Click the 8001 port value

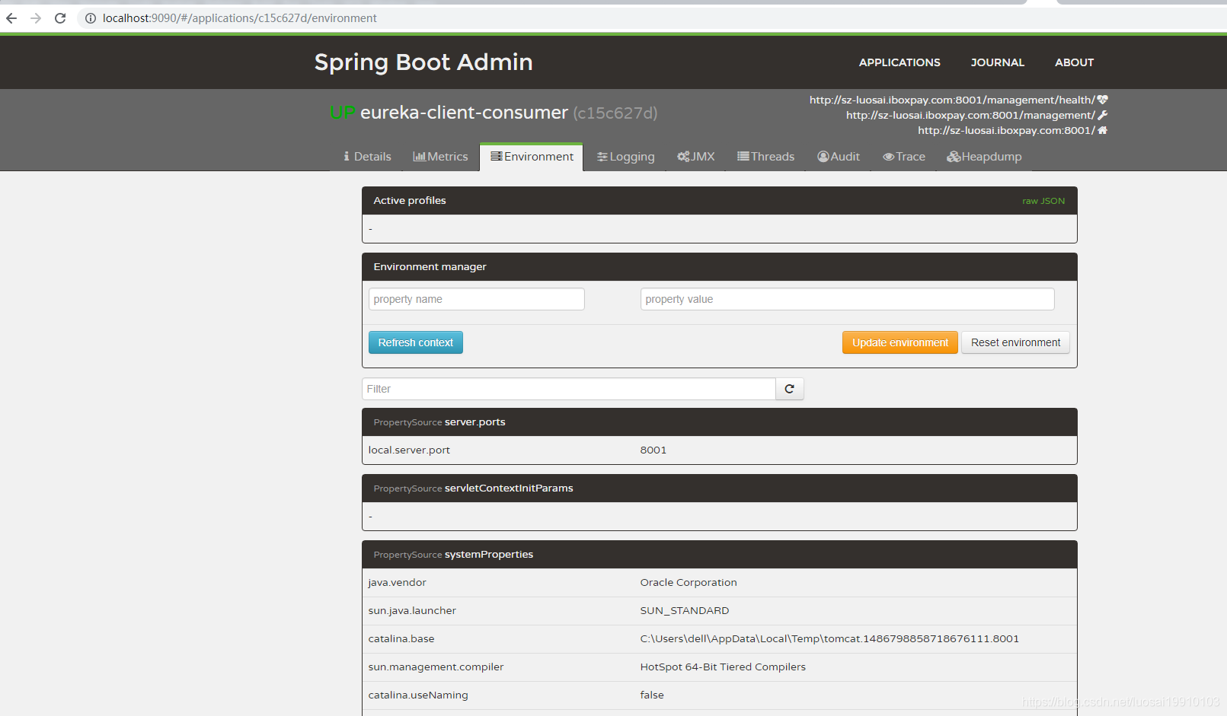tap(653, 450)
